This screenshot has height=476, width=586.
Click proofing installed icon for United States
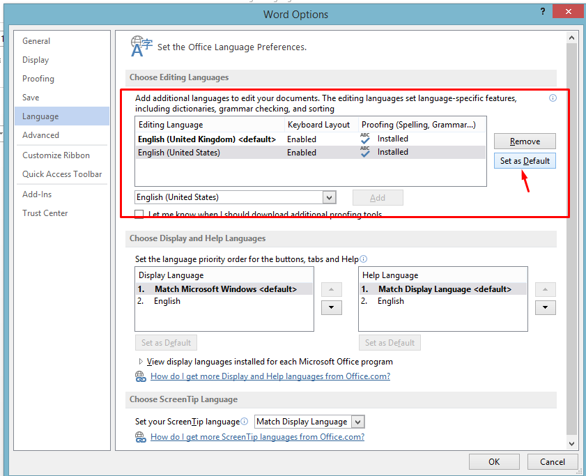click(365, 151)
